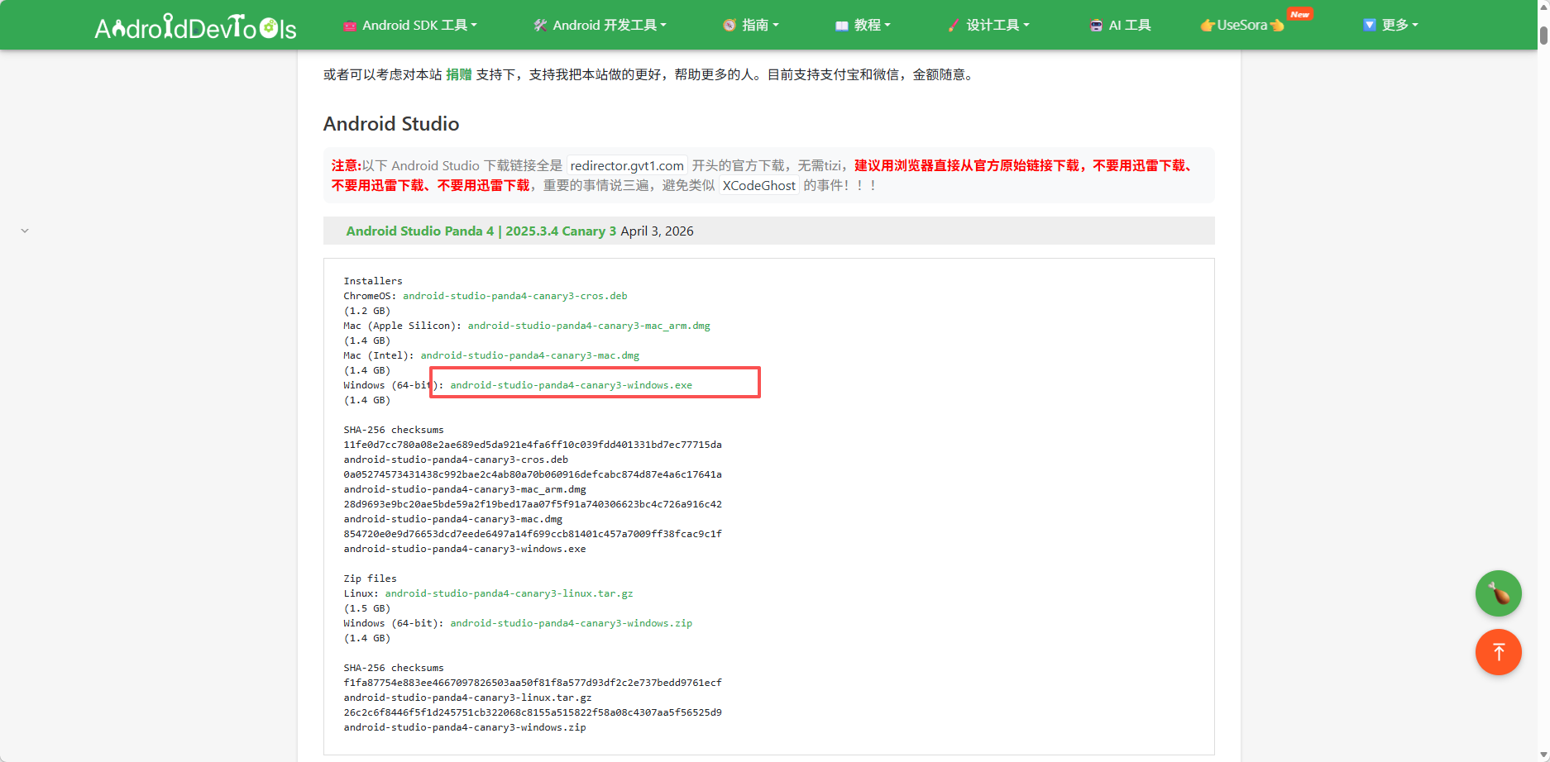Click the first SHA-256 checksums label

click(394, 430)
